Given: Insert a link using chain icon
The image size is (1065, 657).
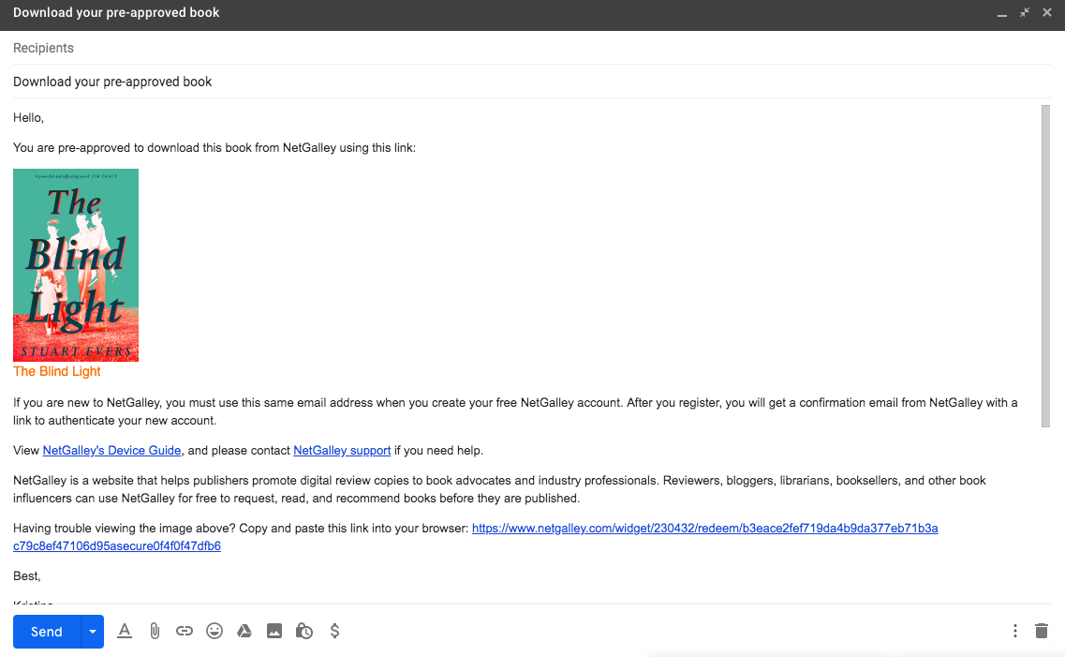Looking at the screenshot, I should point(185,632).
